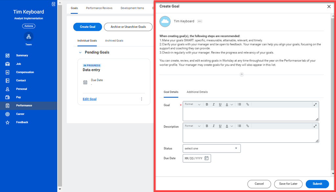The width and height of the screenshot is (336, 192).
Task: Open calendar picker in Due Date field
Action: pos(207,158)
